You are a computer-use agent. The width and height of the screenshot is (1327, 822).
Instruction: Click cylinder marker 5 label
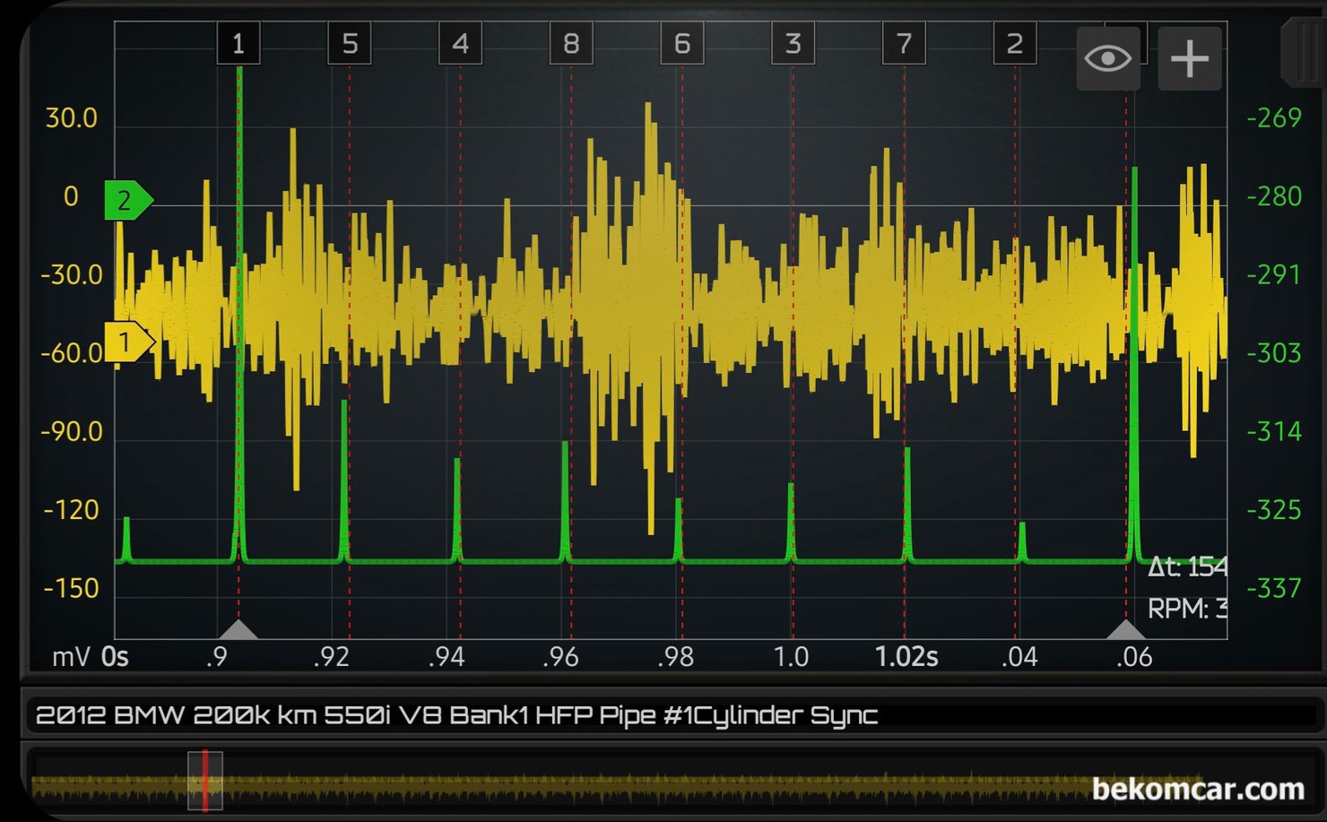[350, 44]
